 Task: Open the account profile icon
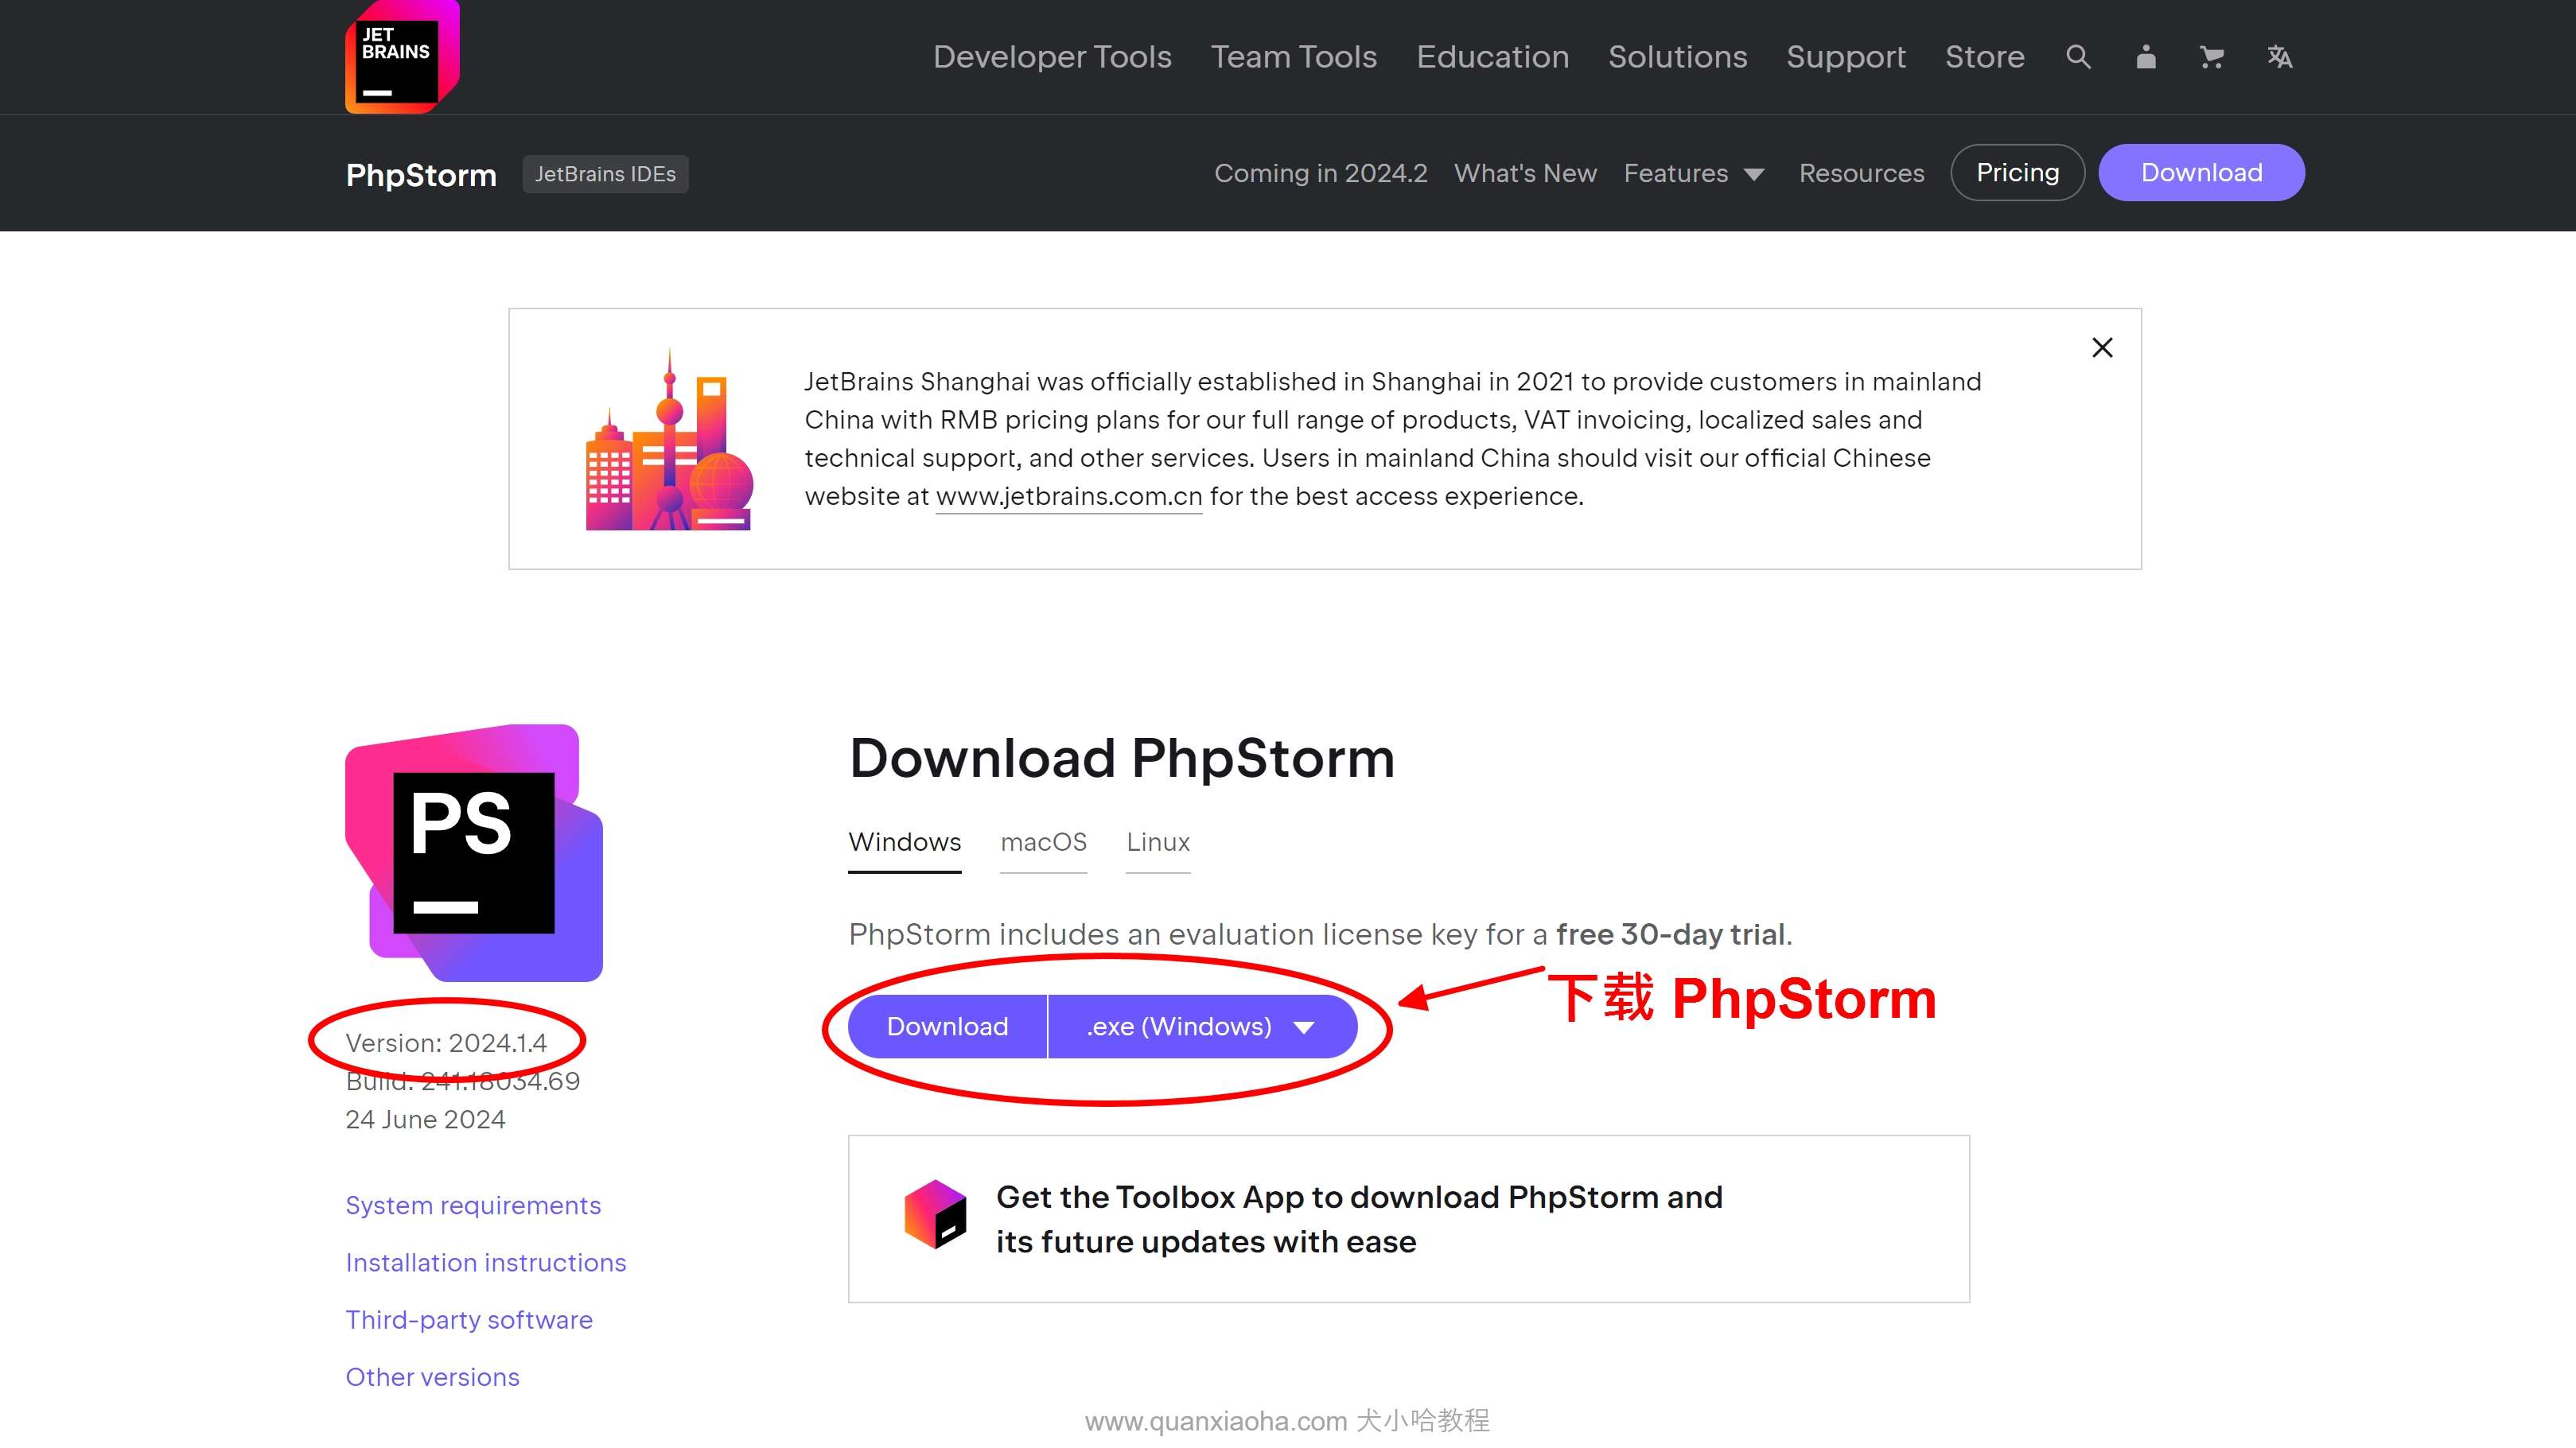coord(2145,57)
